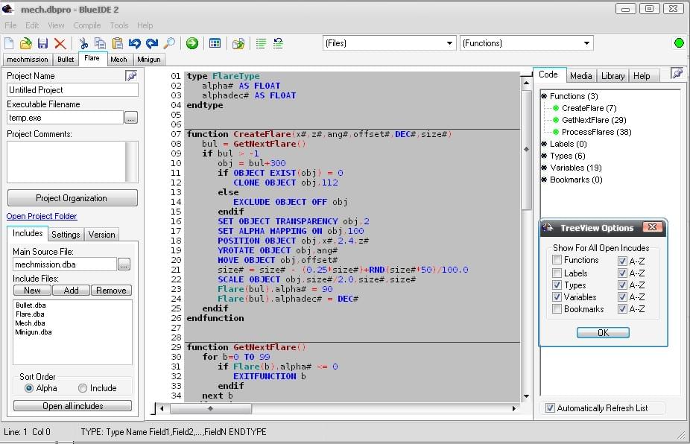
Task: Select the Alpha sort order radio button
Action: point(29,388)
